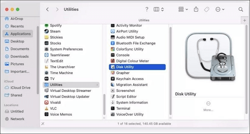Open Documents in the sidebar
Viewport: 250px width, 134px height.
tap(17, 49)
